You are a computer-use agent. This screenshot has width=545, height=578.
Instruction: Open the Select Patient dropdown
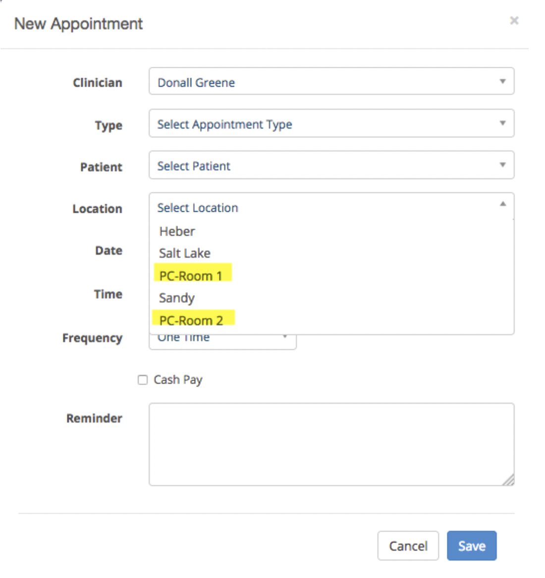tap(331, 165)
